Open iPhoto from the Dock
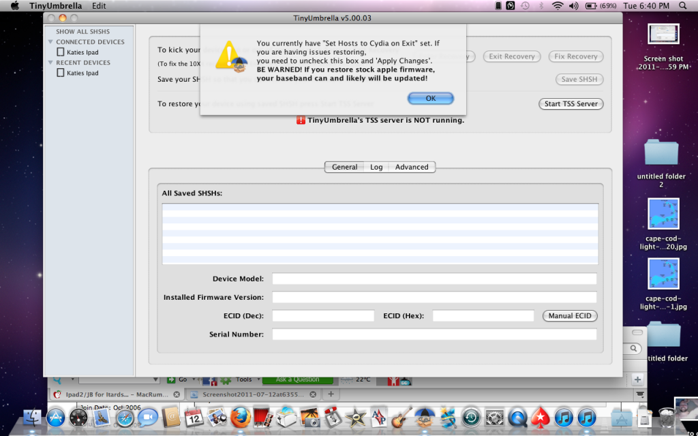This screenshot has width=698, height=436. [x=310, y=418]
